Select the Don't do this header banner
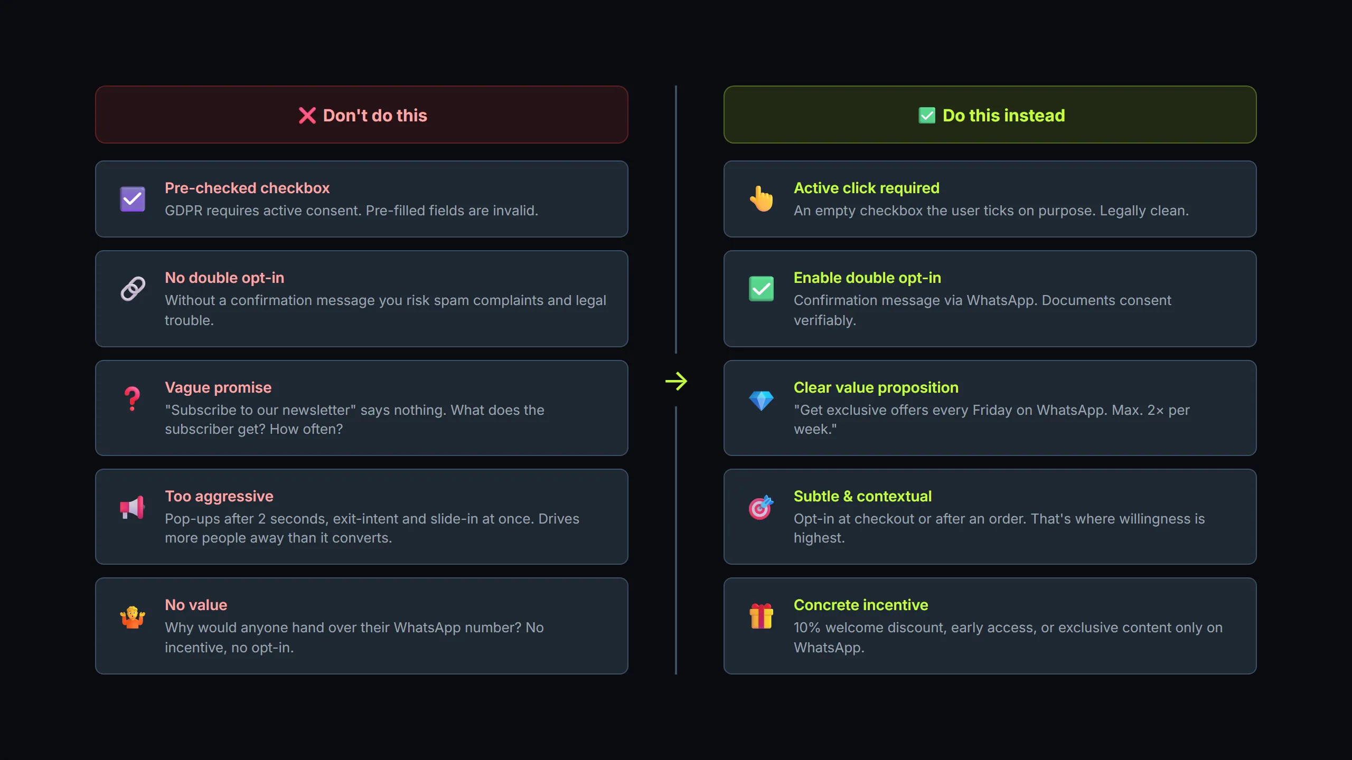This screenshot has width=1352, height=760. click(362, 115)
